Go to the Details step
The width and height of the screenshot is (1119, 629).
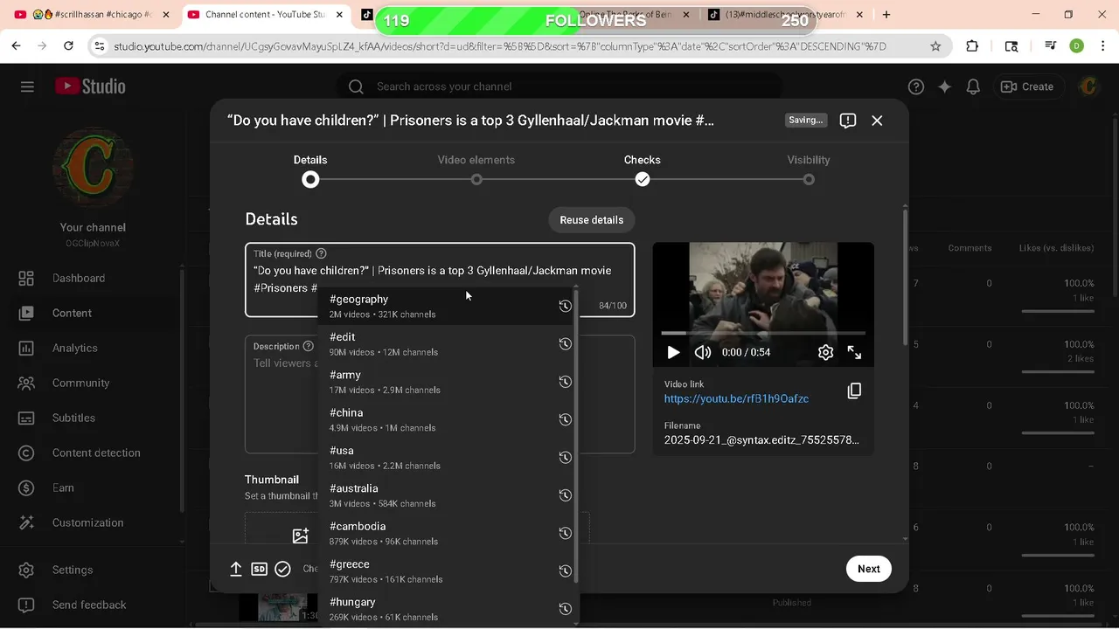310,169
